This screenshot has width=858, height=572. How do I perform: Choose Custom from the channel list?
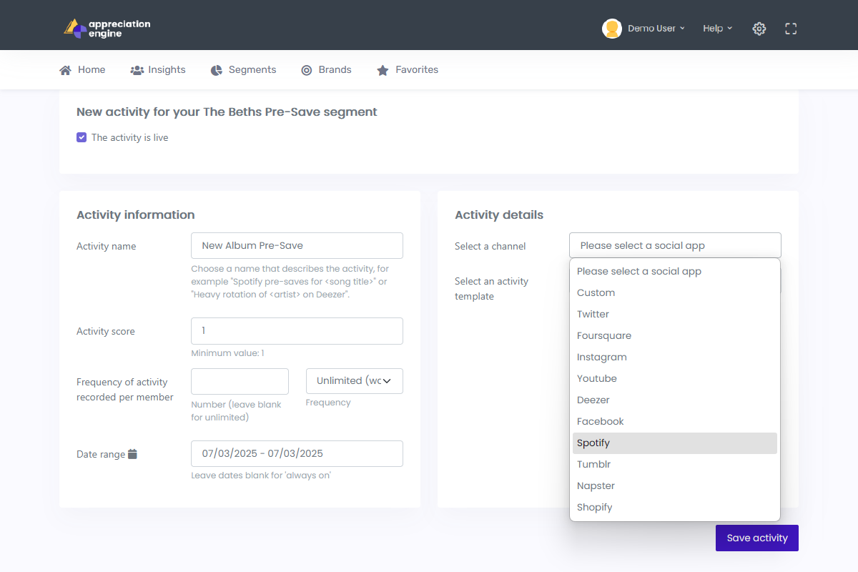(675, 292)
